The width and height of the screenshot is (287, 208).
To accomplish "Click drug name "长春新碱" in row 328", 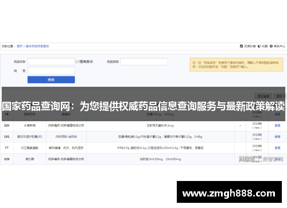I will 30,125.
